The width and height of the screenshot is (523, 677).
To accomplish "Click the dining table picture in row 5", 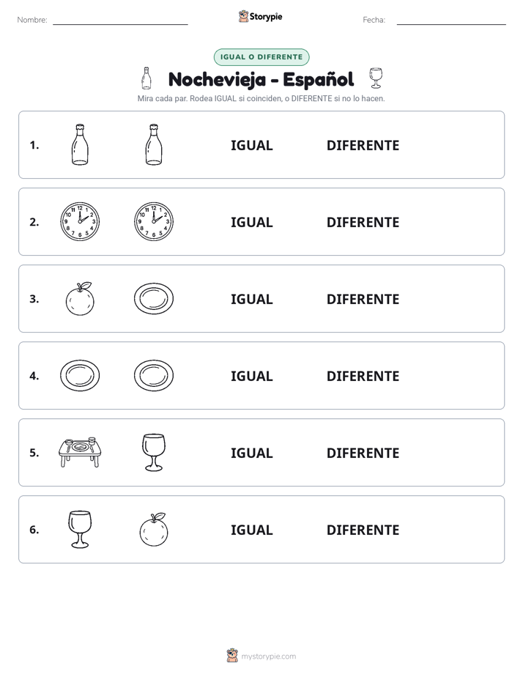I will [x=80, y=453].
